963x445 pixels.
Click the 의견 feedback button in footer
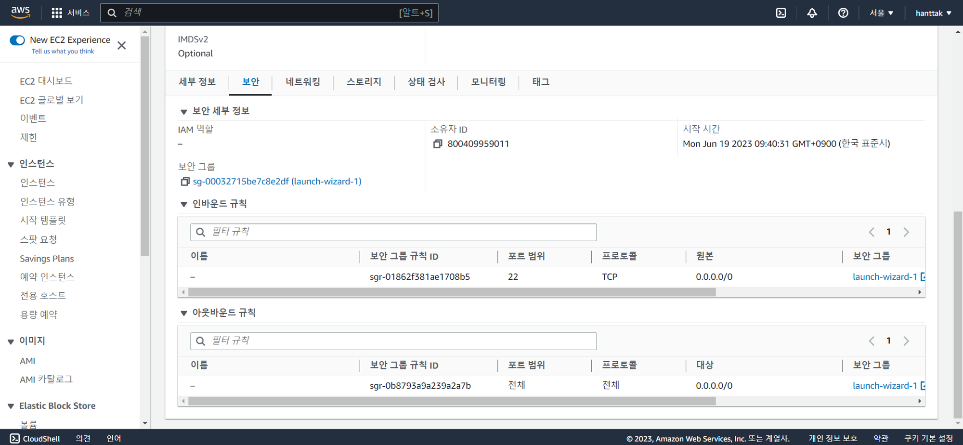83,438
